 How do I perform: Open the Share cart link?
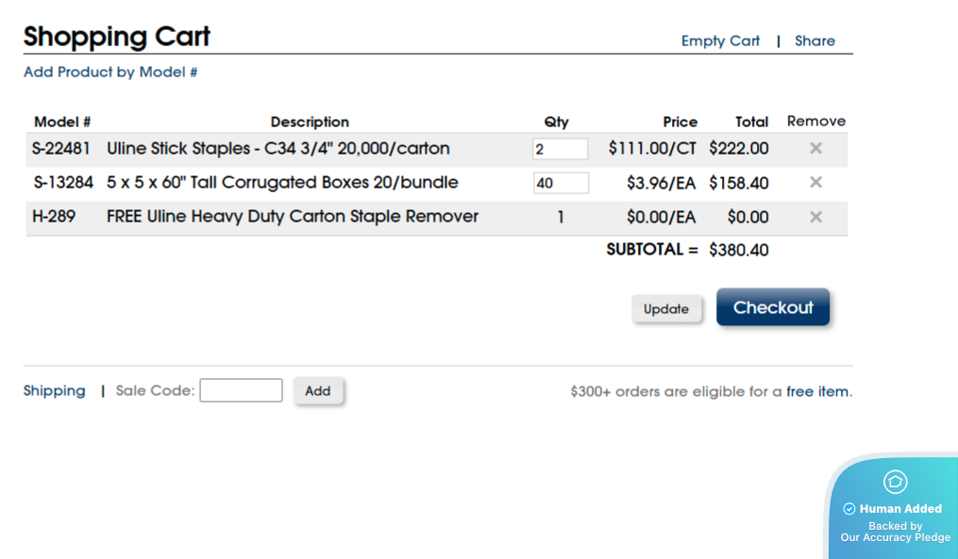point(815,41)
